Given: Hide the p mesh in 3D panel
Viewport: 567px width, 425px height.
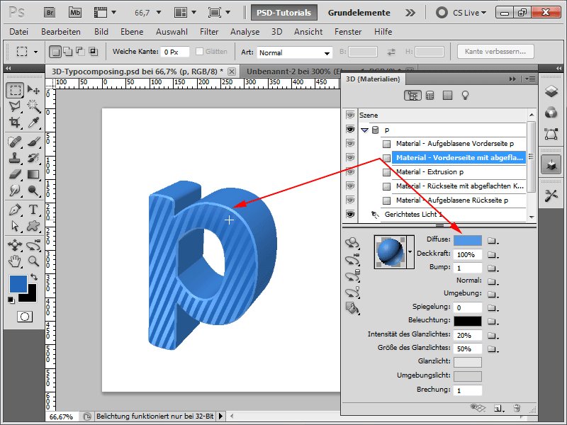Looking at the screenshot, I should [x=349, y=130].
